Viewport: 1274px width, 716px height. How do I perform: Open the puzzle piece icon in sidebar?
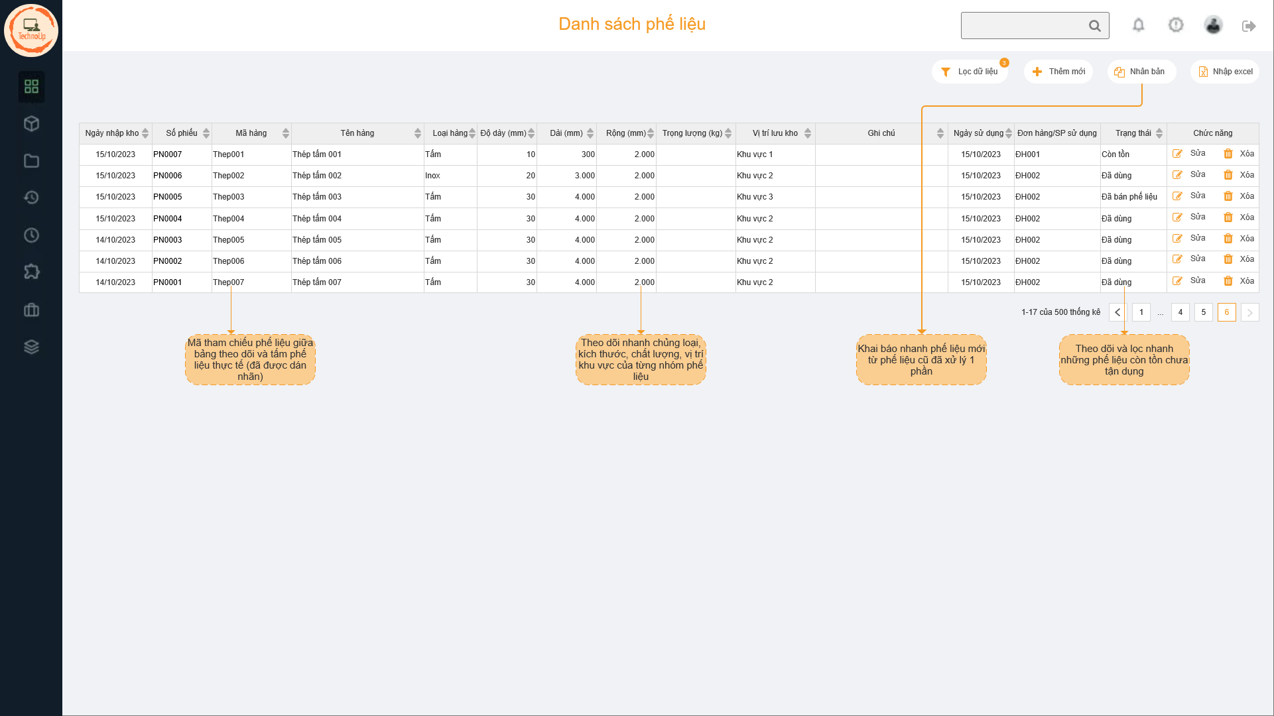[x=31, y=272]
